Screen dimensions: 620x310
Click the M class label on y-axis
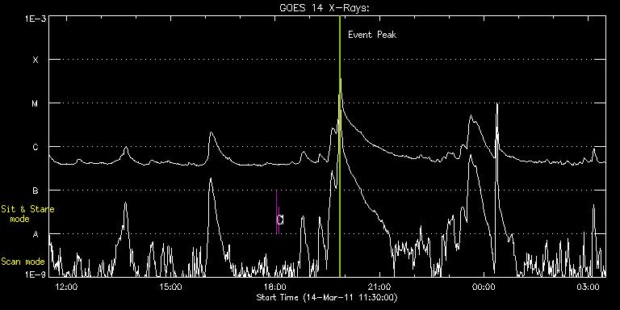pos(36,103)
